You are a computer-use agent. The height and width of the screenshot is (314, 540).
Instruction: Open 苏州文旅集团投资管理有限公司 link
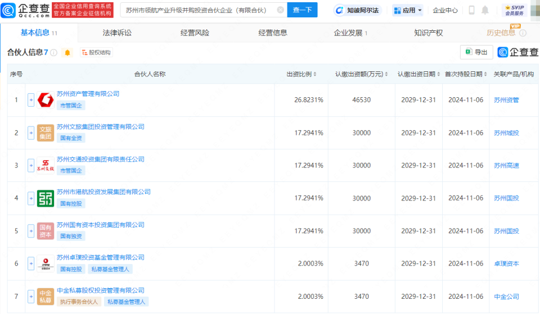pyautogui.click(x=100, y=127)
